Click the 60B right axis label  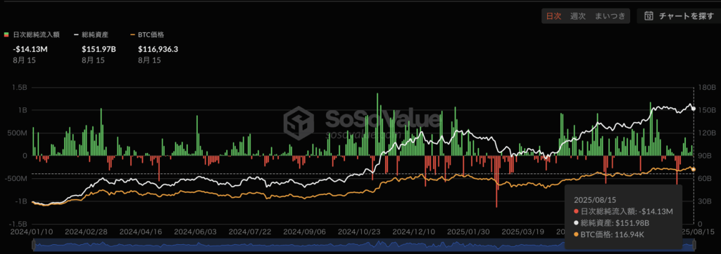tap(704, 178)
